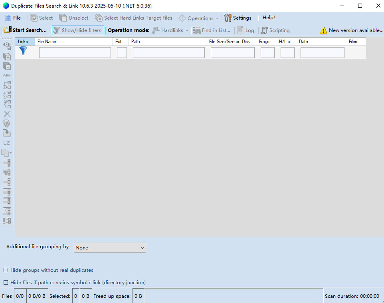Focus the Path filter field
Screen dimensions: 384x303
coord(169,52)
